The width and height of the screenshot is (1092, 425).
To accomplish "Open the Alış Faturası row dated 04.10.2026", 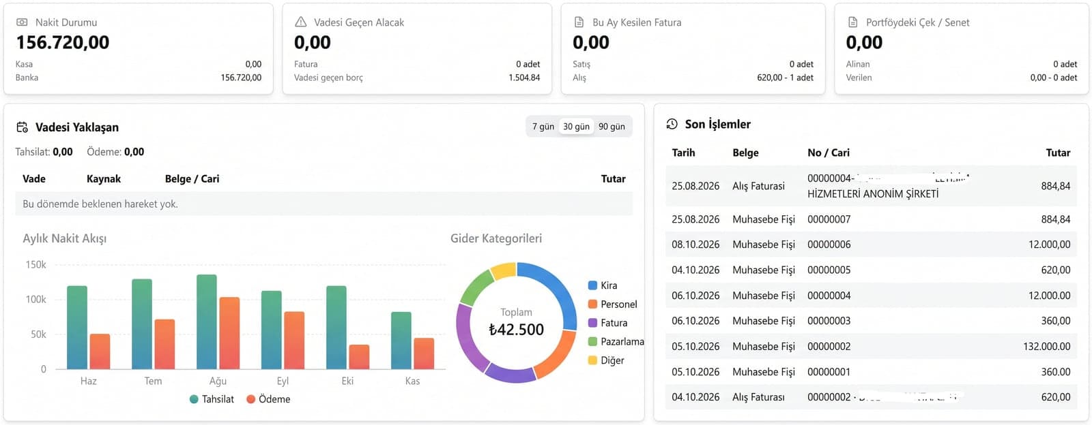I will click(871, 397).
